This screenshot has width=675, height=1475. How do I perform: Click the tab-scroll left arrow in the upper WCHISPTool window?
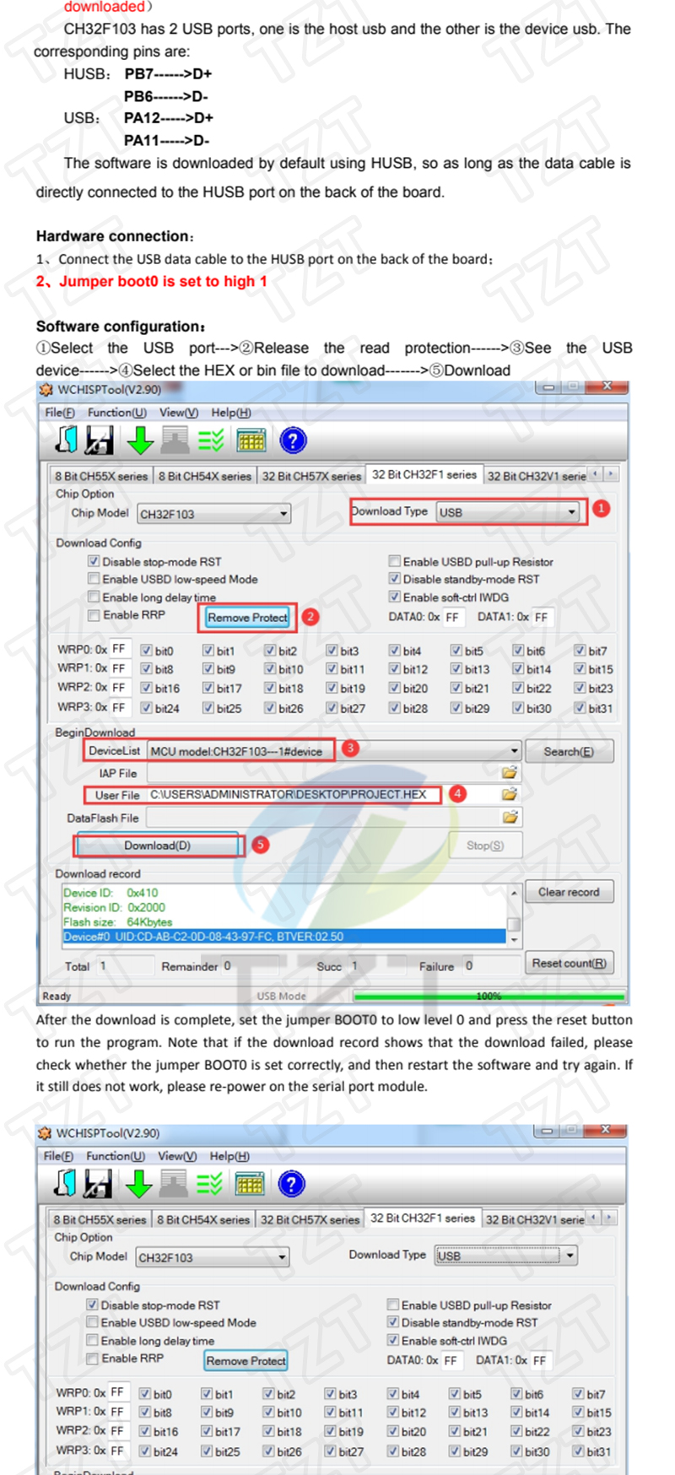(597, 474)
